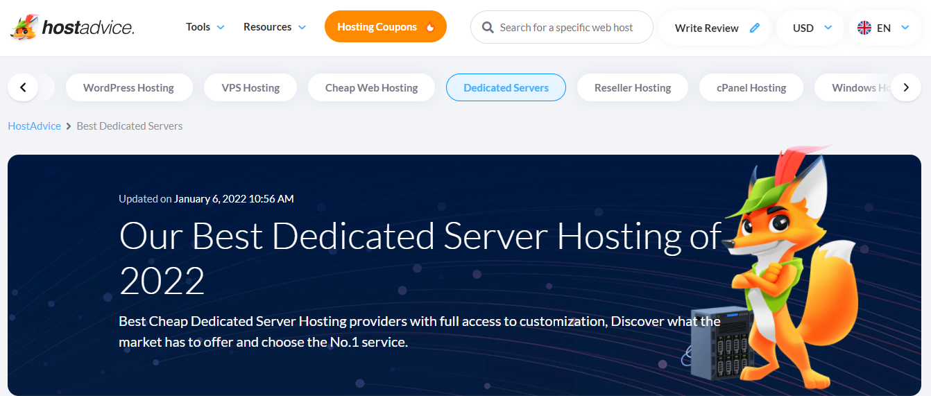Focus the web host search field

(562, 28)
